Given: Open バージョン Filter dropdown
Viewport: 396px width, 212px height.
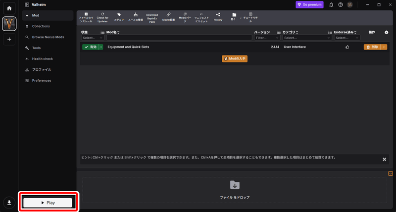Looking at the screenshot, I should coord(267,38).
